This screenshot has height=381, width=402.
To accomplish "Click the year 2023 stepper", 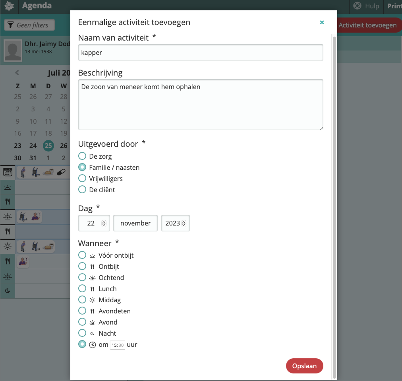I will (175, 223).
